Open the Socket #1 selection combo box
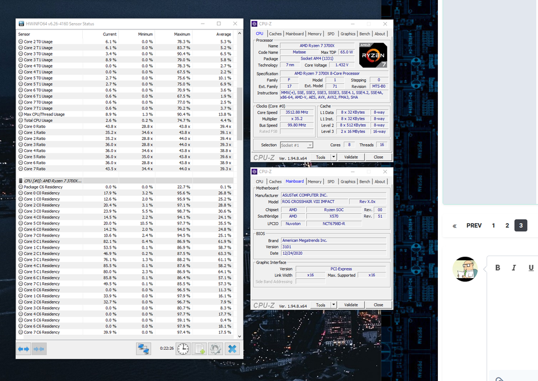This screenshot has height=381, width=538. coord(296,145)
